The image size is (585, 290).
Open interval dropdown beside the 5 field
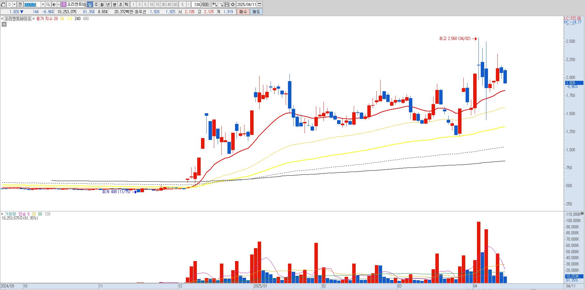(x=188, y=4)
